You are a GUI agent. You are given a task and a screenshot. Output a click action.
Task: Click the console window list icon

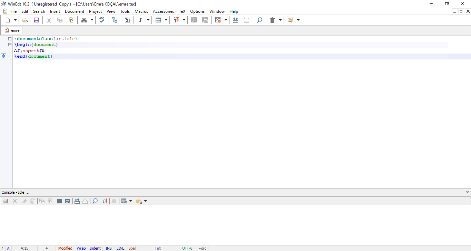point(5,201)
